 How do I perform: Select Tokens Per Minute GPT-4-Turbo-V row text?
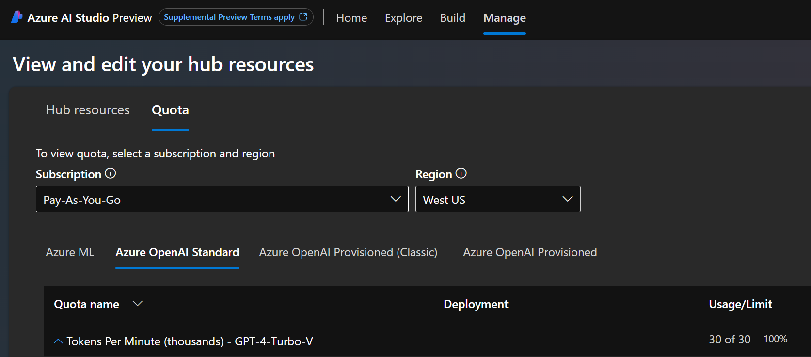click(x=190, y=341)
